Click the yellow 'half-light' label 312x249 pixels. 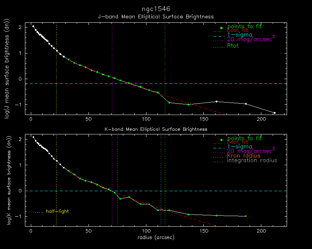pos(57,211)
